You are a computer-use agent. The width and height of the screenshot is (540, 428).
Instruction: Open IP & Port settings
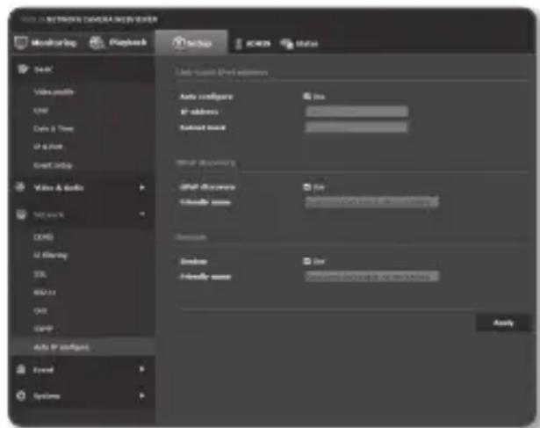pyautogui.click(x=48, y=147)
